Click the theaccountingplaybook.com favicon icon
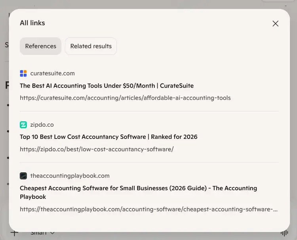 23,176
